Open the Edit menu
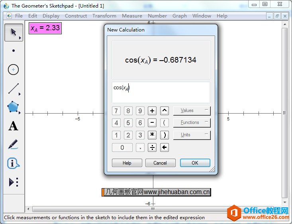This screenshot has height=224, width=292. [x=33, y=16]
